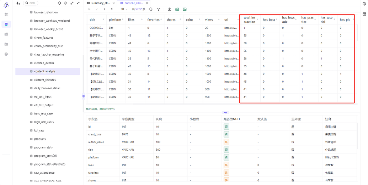
Task: Toggle the result and schema pane divider handle
Action: (x=225, y=112)
